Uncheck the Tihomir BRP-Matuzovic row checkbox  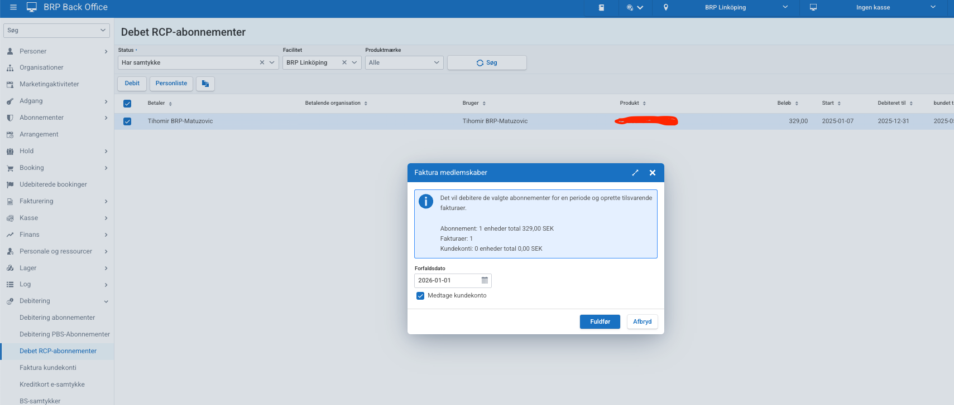pyautogui.click(x=127, y=121)
